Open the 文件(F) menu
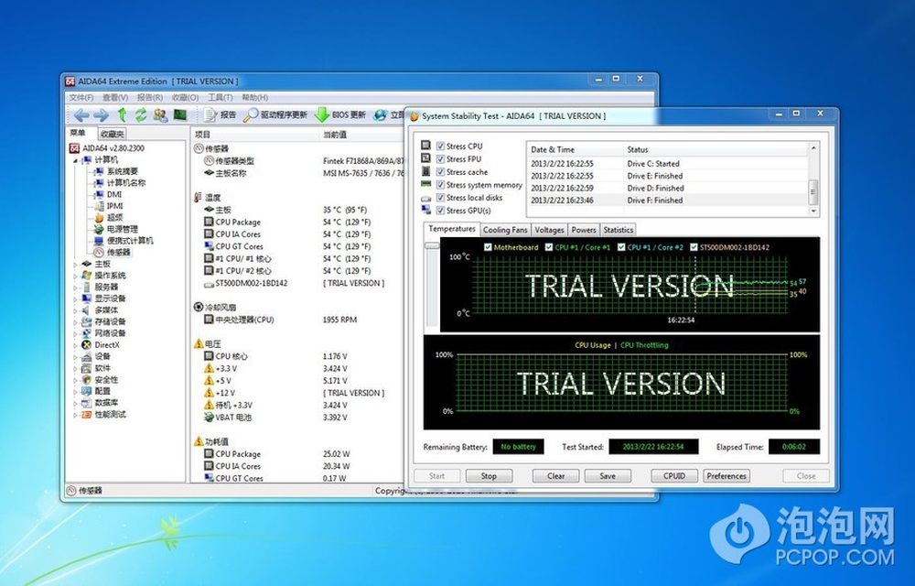Image resolution: width=915 pixels, height=586 pixels. (81, 97)
